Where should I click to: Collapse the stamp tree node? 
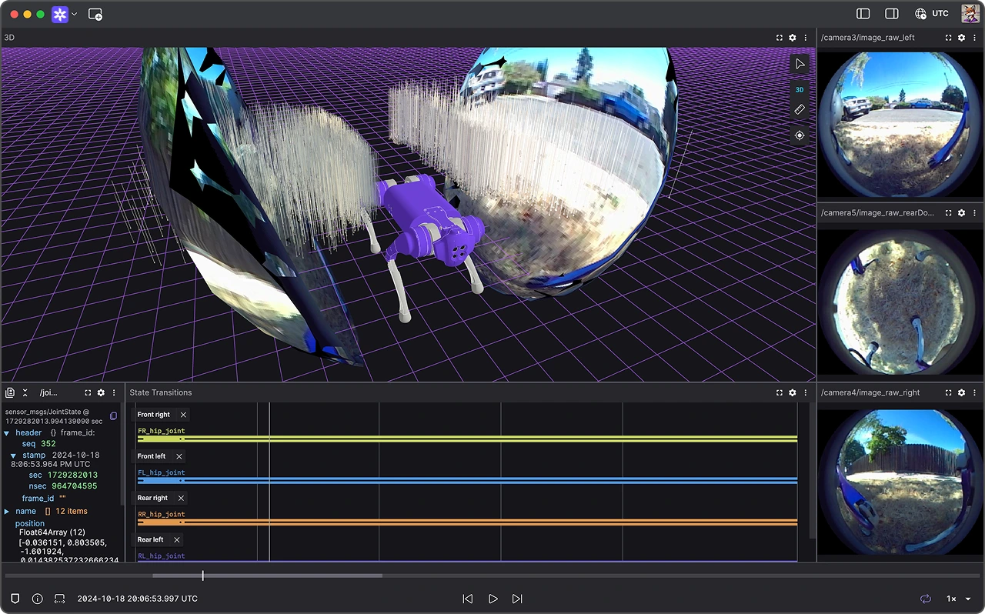click(x=13, y=455)
